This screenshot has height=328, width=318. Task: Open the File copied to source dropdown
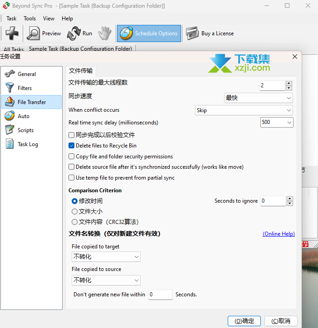pyautogui.click(x=106, y=280)
